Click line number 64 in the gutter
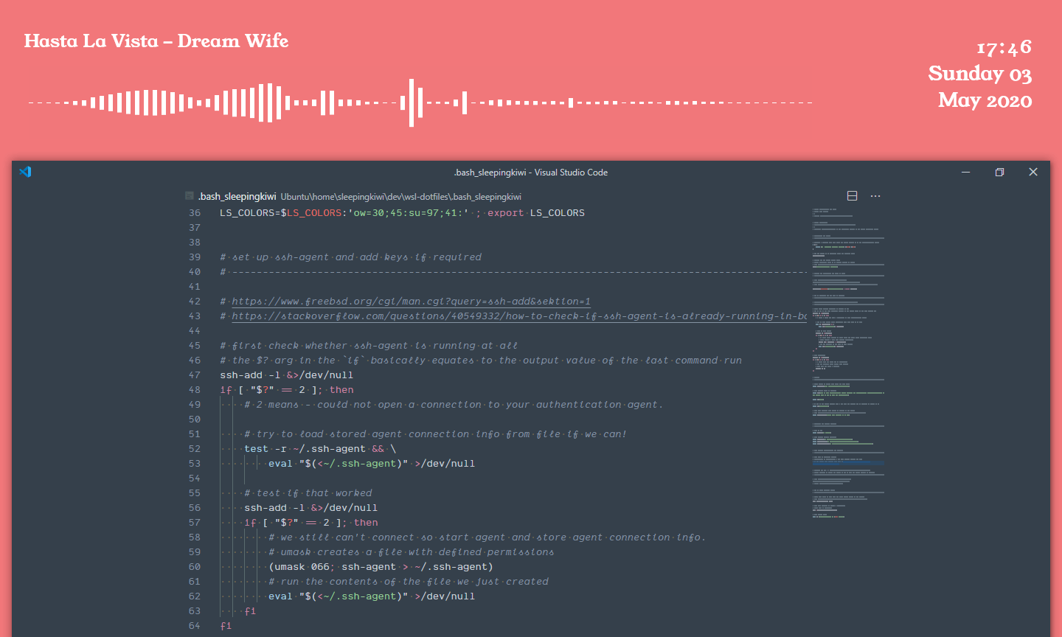This screenshot has height=637, width=1062. coord(195,626)
